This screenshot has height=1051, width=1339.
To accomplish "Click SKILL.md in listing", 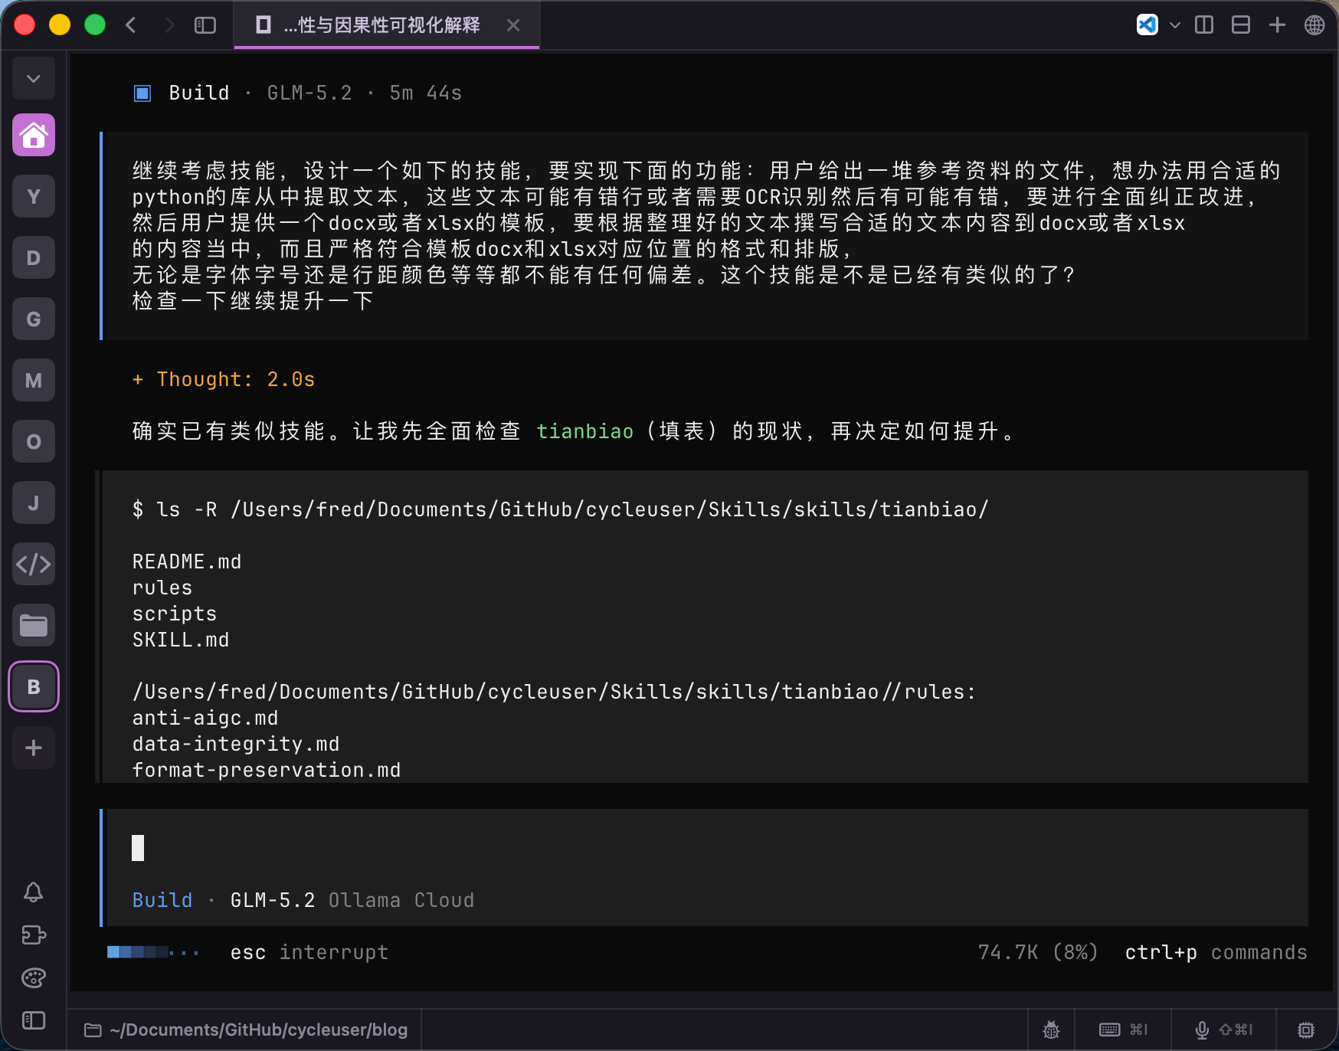I will tap(181, 640).
